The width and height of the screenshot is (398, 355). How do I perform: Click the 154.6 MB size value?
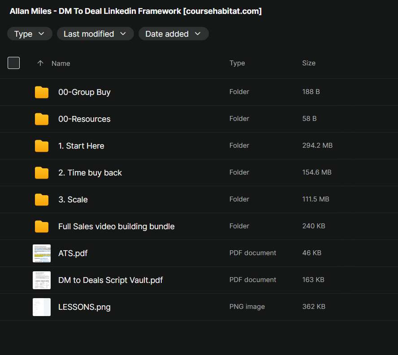coord(317,172)
